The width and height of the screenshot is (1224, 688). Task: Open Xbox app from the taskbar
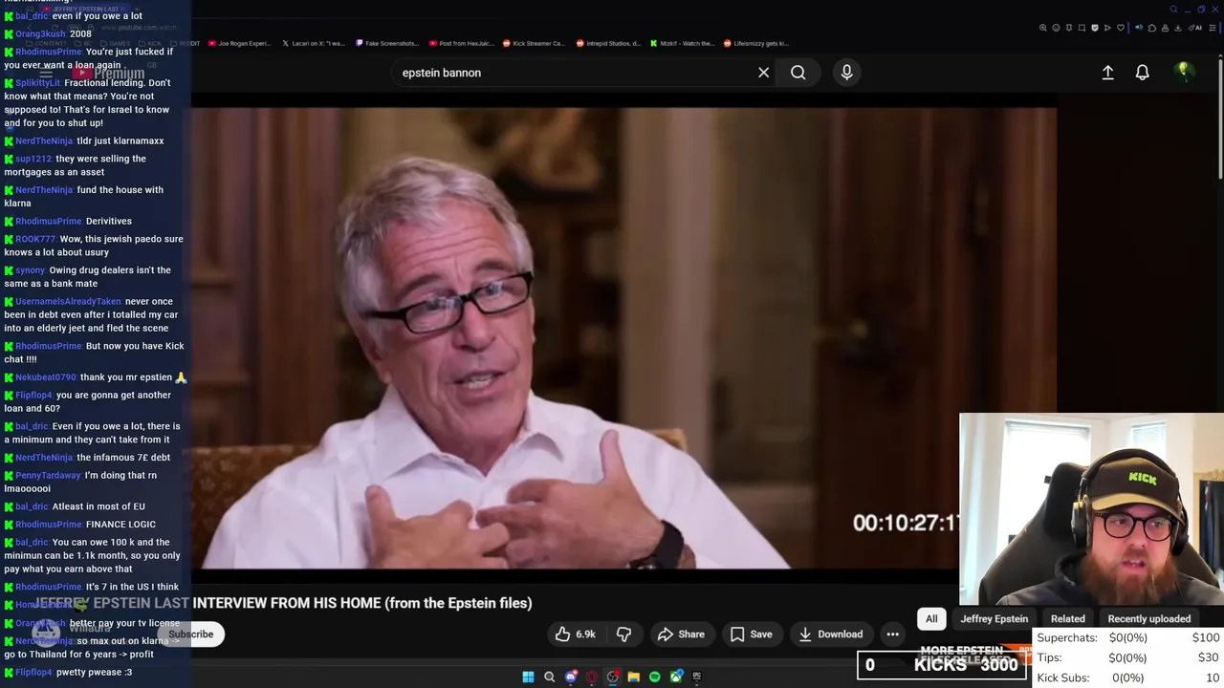pyautogui.click(x=676, y=677)
